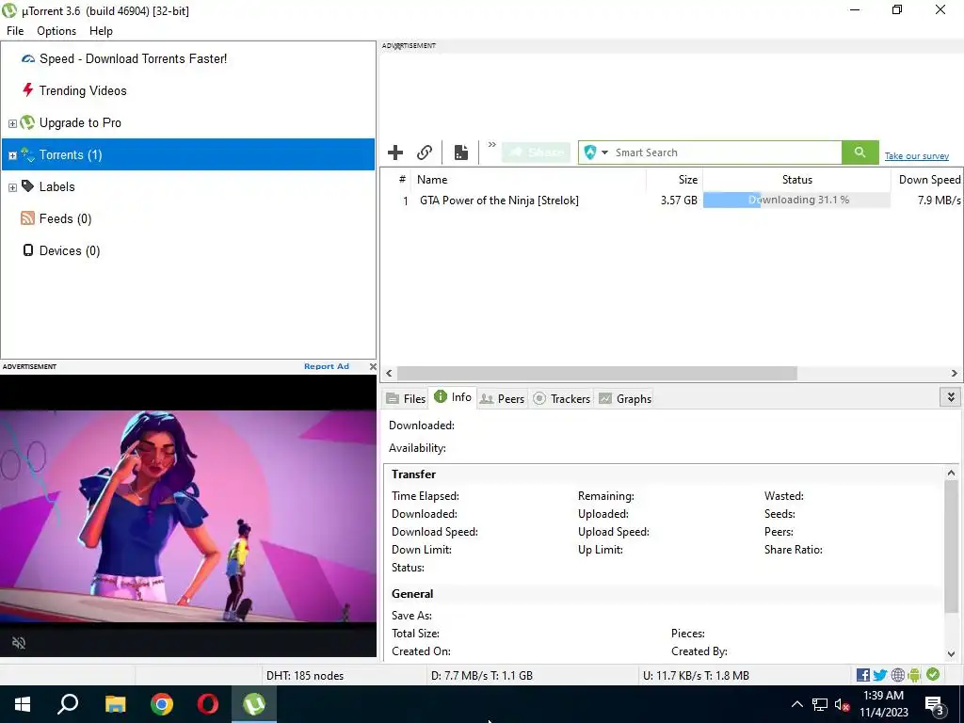Switch to the Files tab
Viewport: 964px width, 723px height.
point(406,399)
